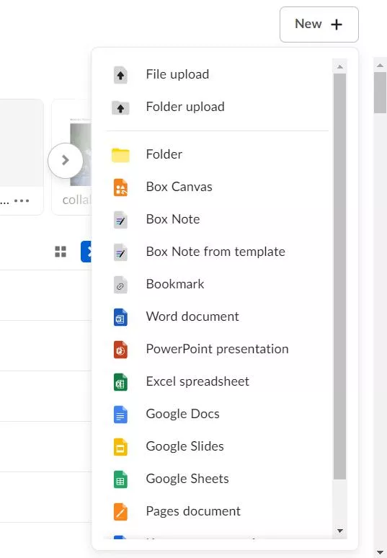The image size is (387, 558).
Task: Click the PowerPoint presentation icon
Action: [x=120, y=350]
